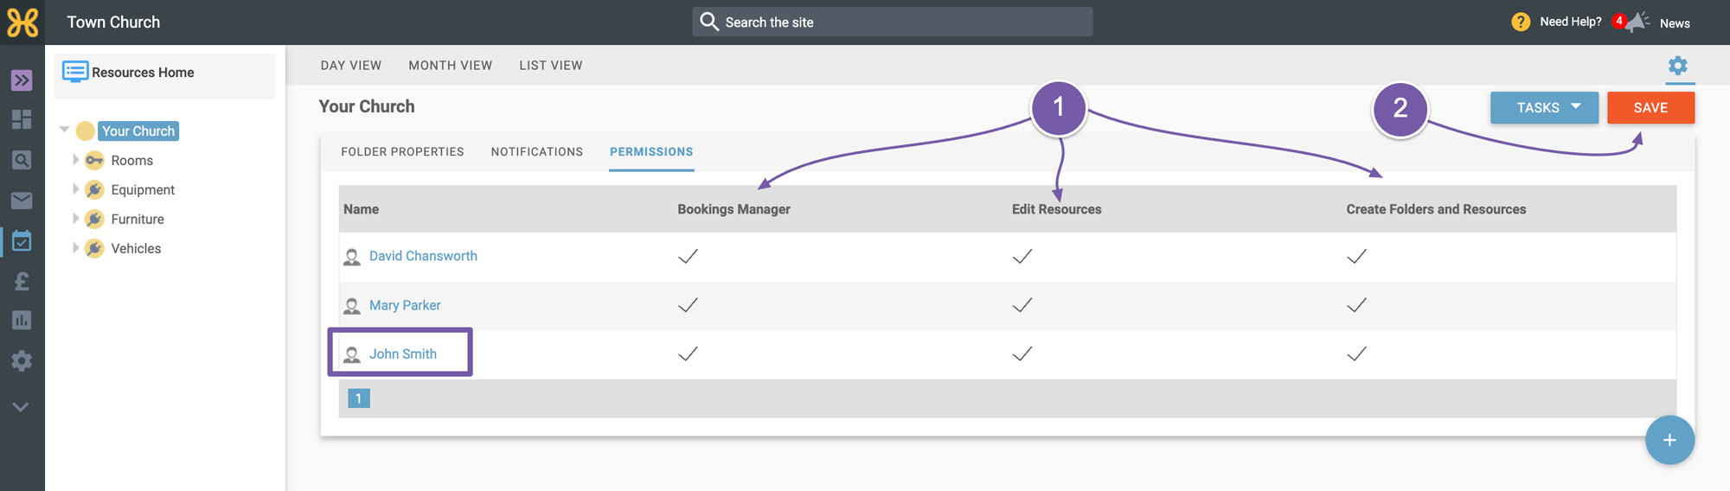Open the pound sign giving icon
This screenshot has width=1730, height=491.
(x=22, y=281)
